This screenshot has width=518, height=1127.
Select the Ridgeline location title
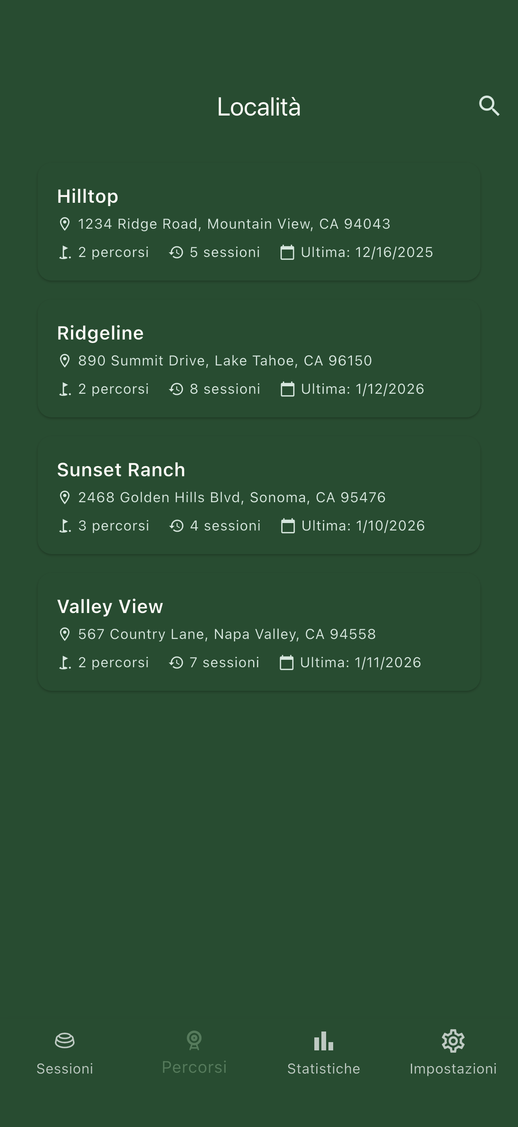click(100, 333)
